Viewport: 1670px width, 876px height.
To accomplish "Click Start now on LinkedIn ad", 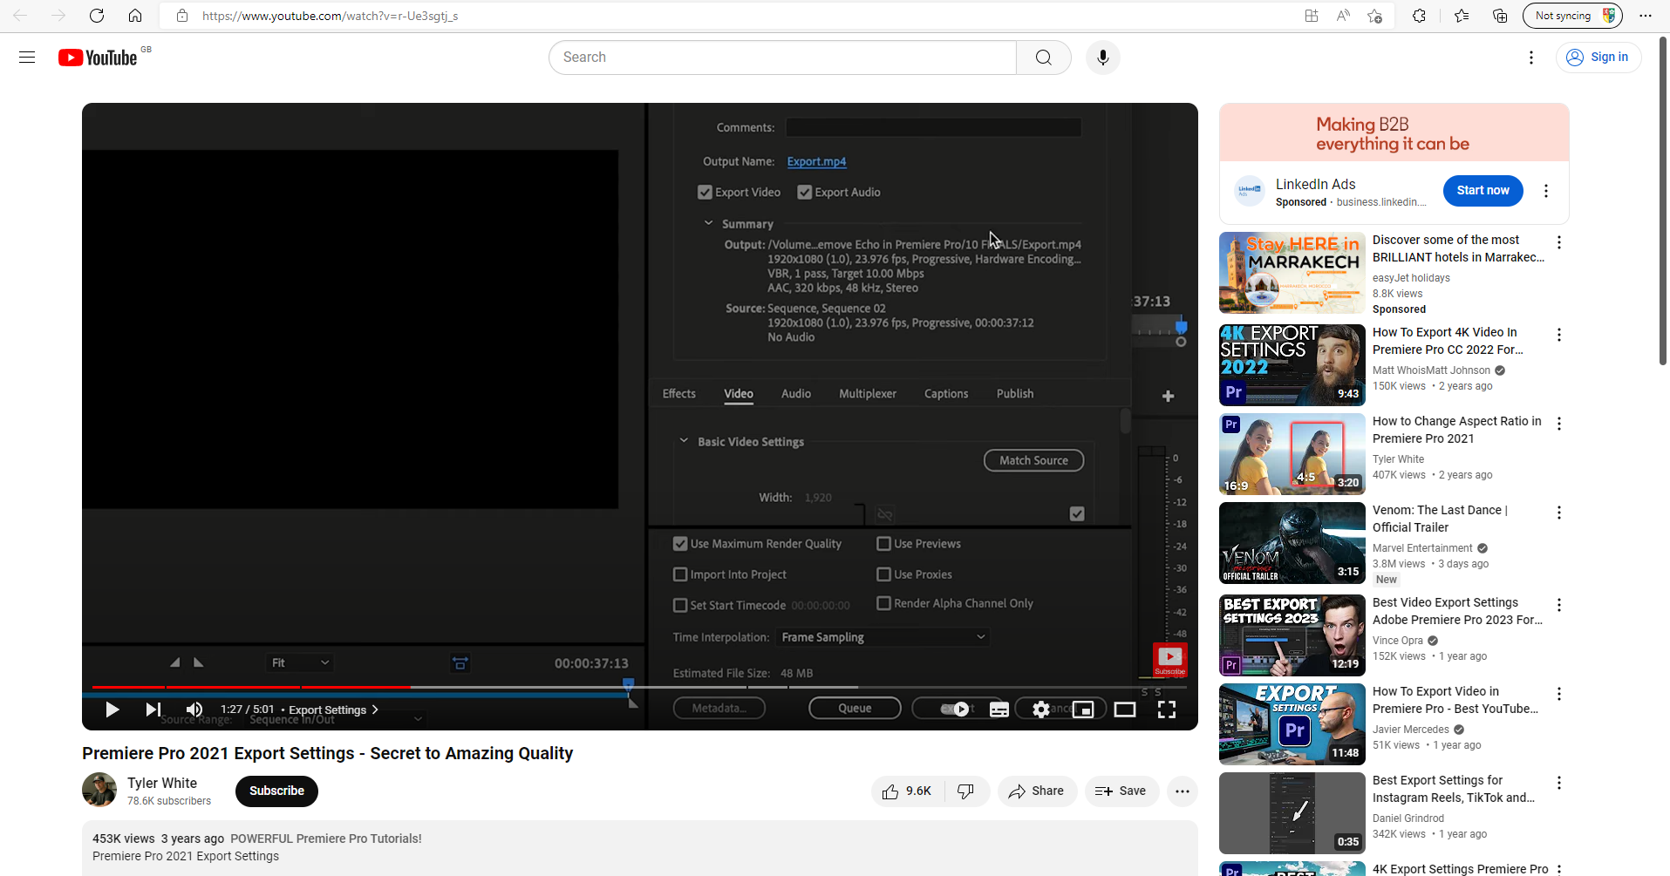I will pos(1483,191).
